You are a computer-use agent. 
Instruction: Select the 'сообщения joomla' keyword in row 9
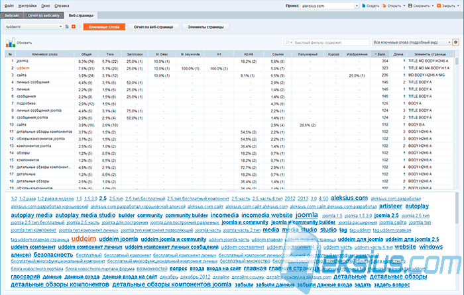coord(32,118)
